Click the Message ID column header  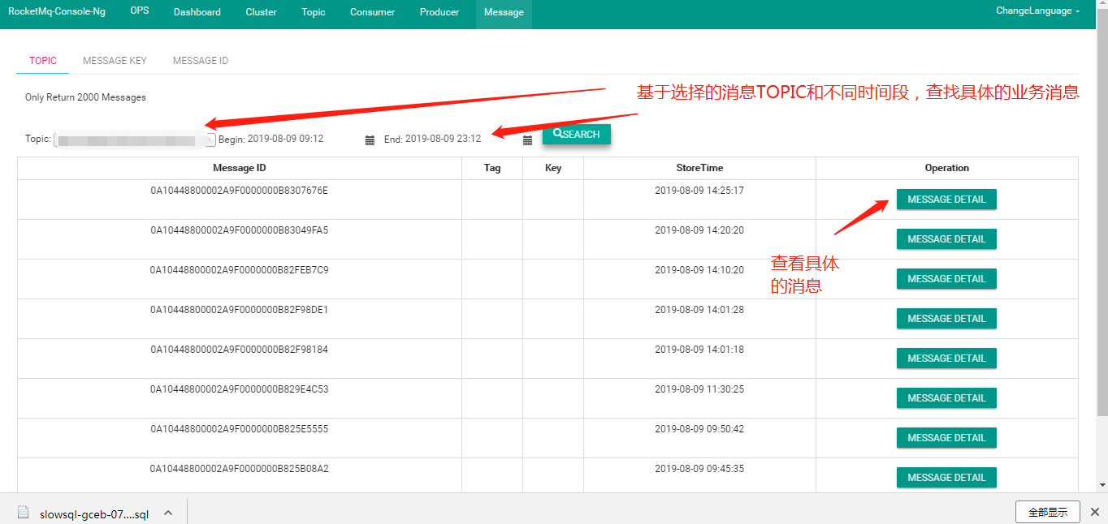point(240,168)
